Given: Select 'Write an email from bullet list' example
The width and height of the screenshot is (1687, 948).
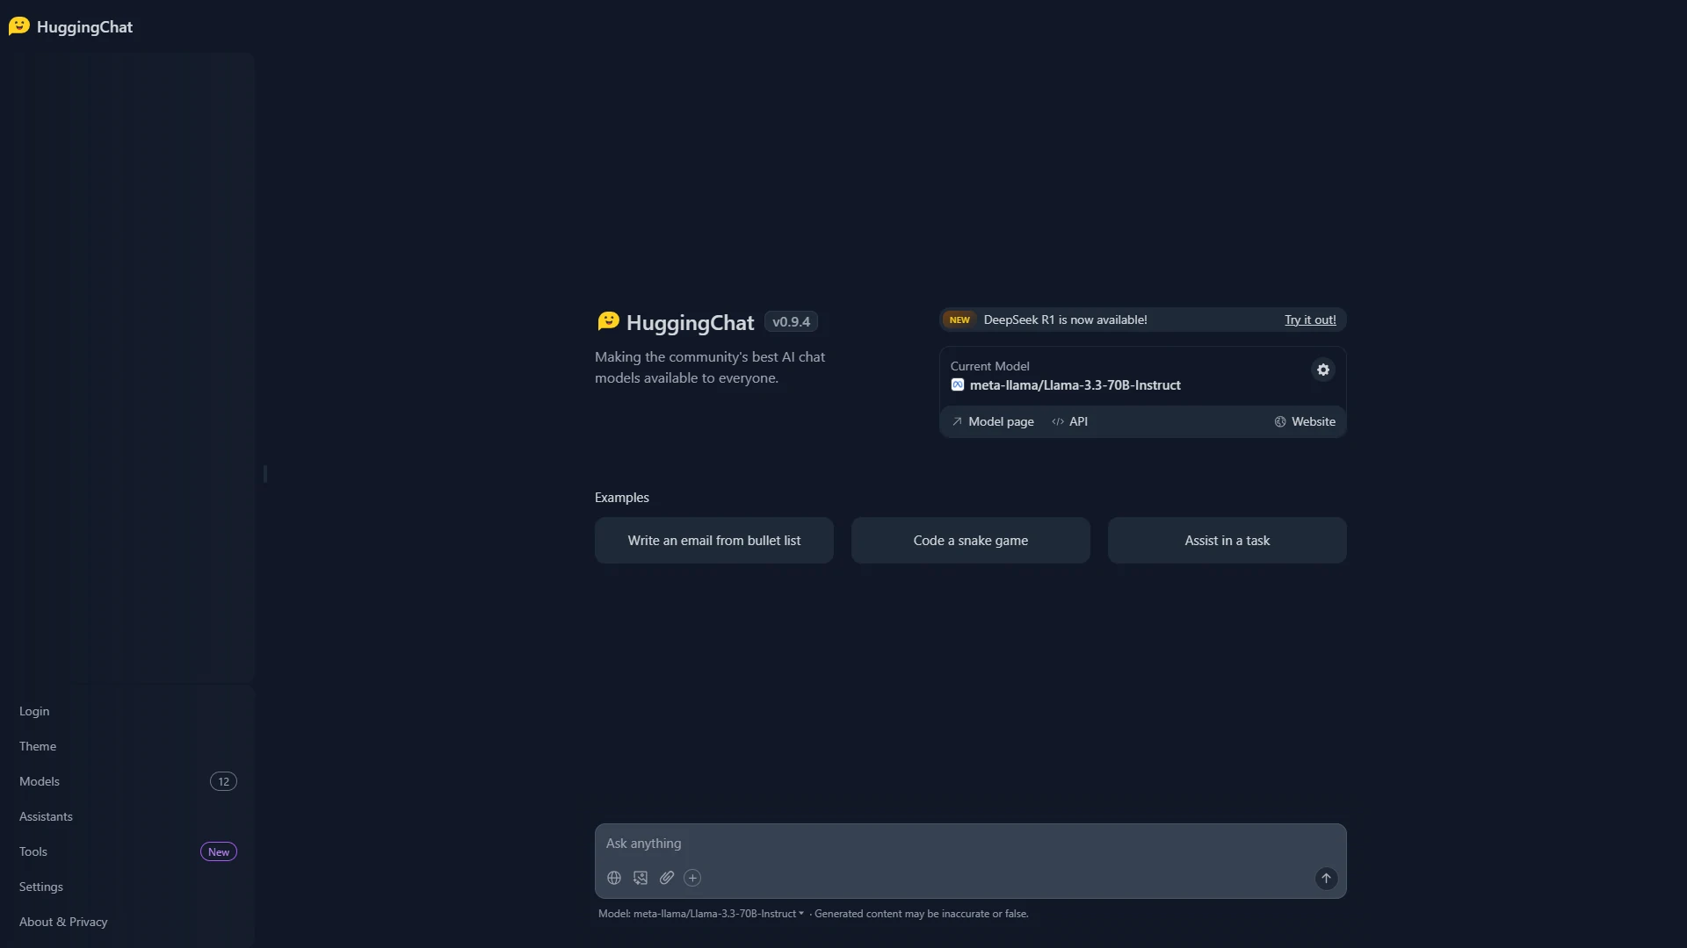Looking at the screenshot, I should (x=714, y=541).
